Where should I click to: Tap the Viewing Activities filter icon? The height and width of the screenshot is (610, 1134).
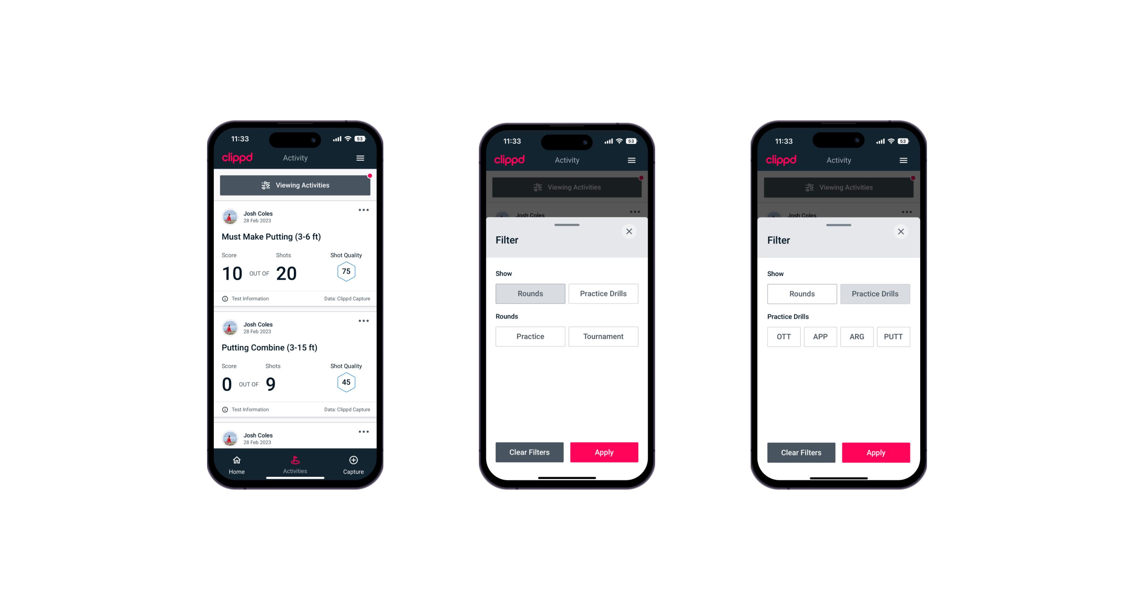click(x=265, y=185)
